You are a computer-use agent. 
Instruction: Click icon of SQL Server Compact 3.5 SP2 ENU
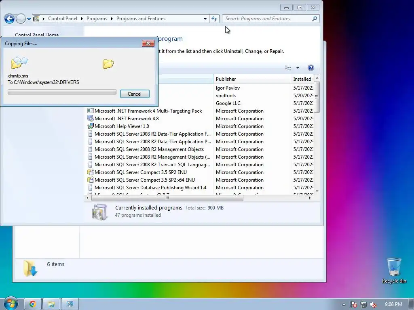90,172
